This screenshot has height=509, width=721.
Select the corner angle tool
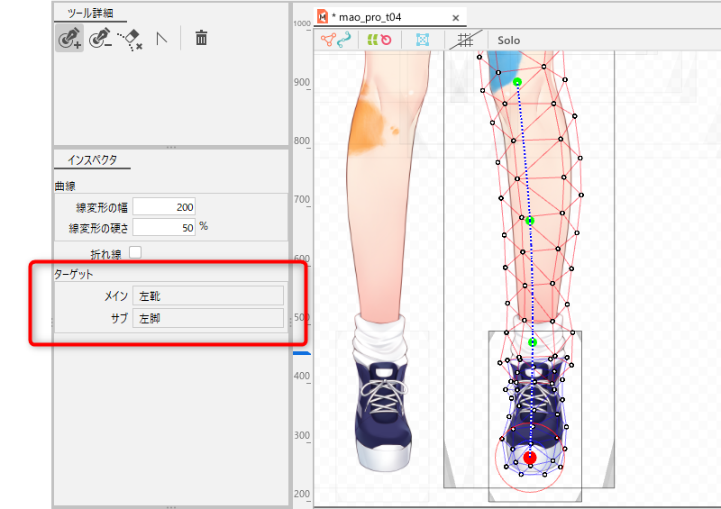tap(162, 38)
